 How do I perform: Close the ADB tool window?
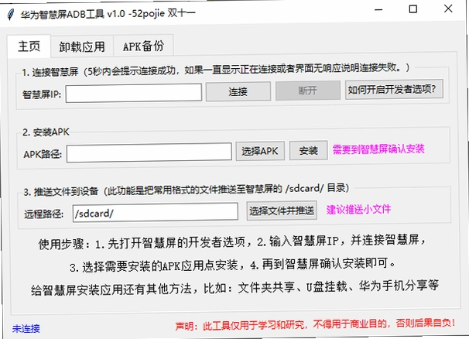pyautogui.click(x=448, y=9)
